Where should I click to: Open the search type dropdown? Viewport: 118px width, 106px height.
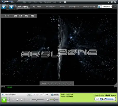tap(100, 7)
